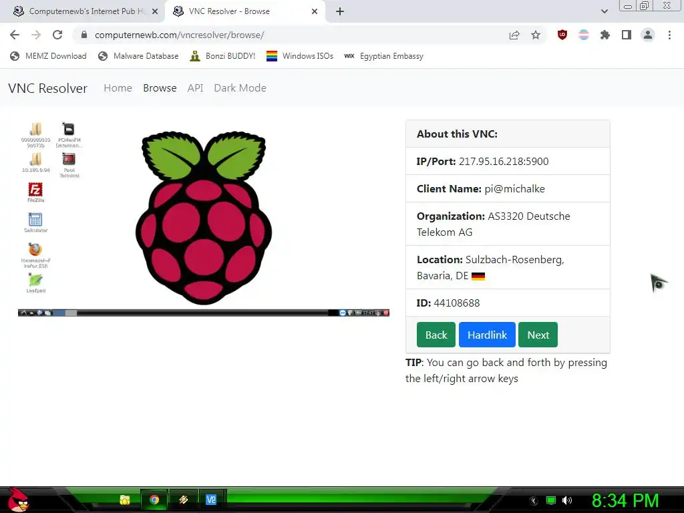Click the 8:34 PM taskbar clock
Image resolution: width=684 pixels, height=513 pixels.
[x=625, y=501]
